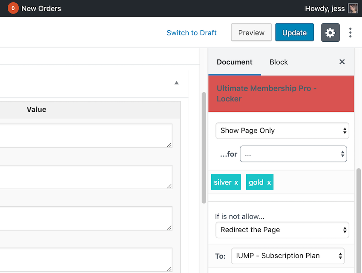The height and width of the screenshot is (273, 362).
Task: Remove the silver level tag
Action: [x=236, y=182]
